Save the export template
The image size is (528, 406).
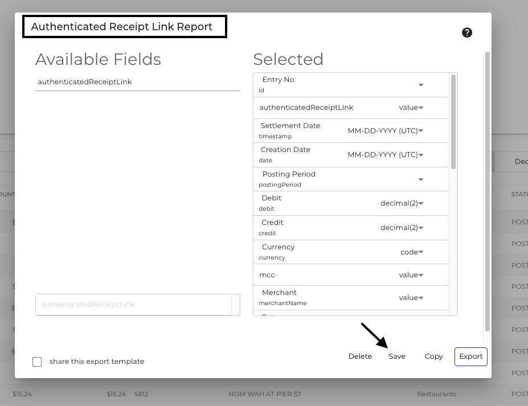pyautogui.click(x=396, y=356)
